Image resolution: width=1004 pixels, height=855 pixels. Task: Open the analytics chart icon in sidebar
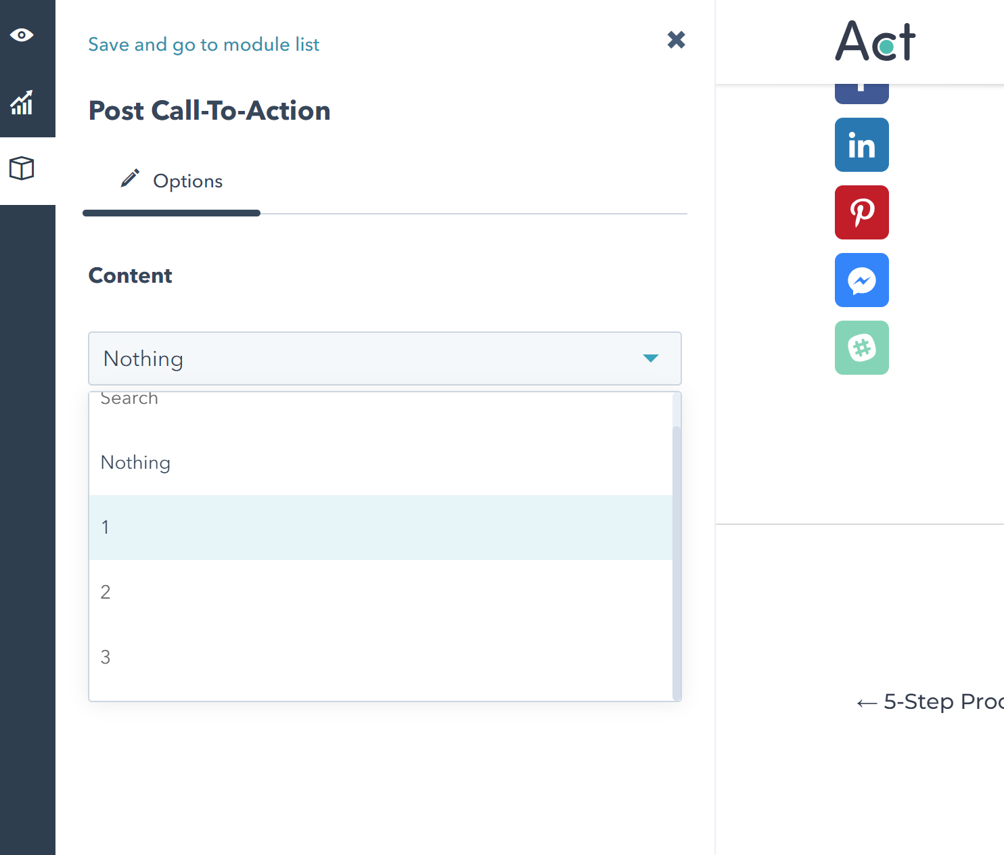pos(22,103)
